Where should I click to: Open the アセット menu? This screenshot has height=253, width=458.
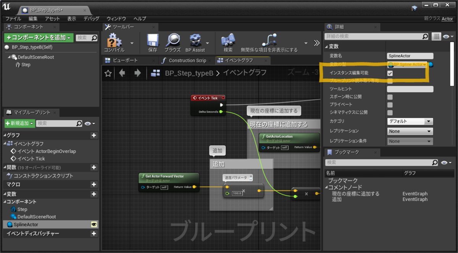52,19
